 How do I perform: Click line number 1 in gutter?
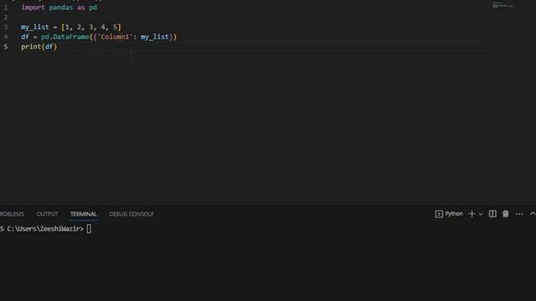coord(6,8)
